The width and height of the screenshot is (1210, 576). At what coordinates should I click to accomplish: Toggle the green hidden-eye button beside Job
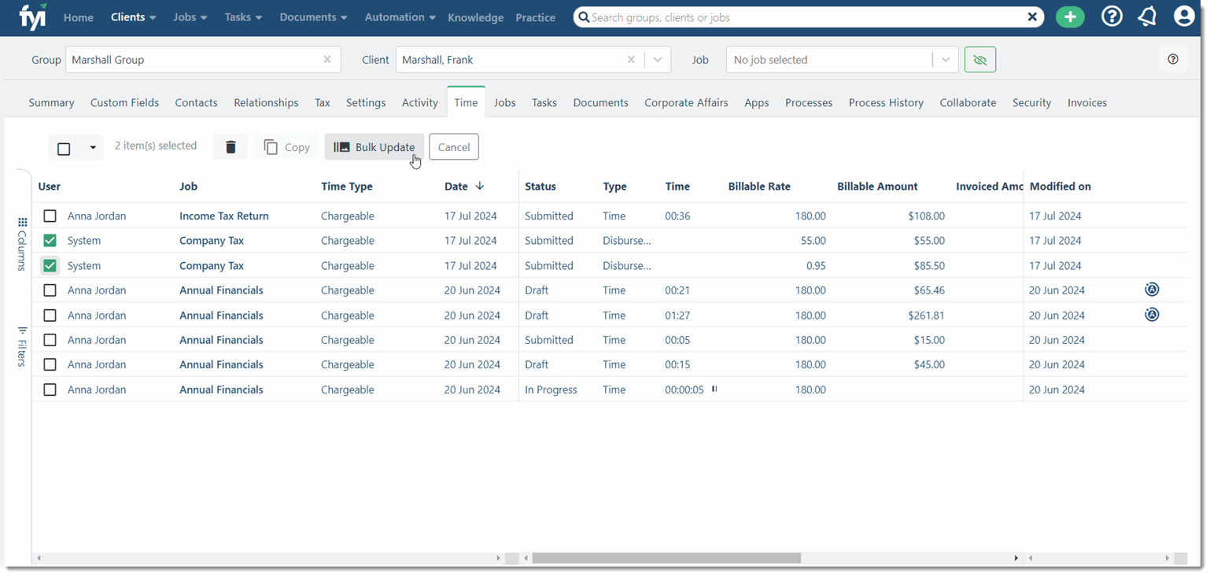(979, 60)
